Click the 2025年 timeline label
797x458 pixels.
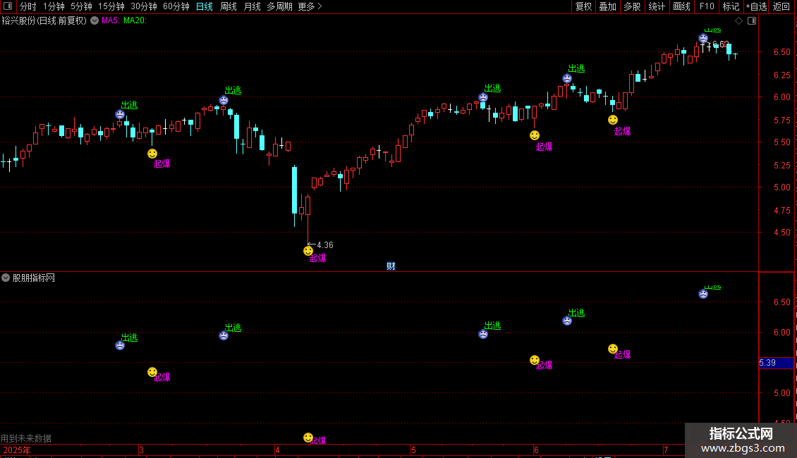16,450
